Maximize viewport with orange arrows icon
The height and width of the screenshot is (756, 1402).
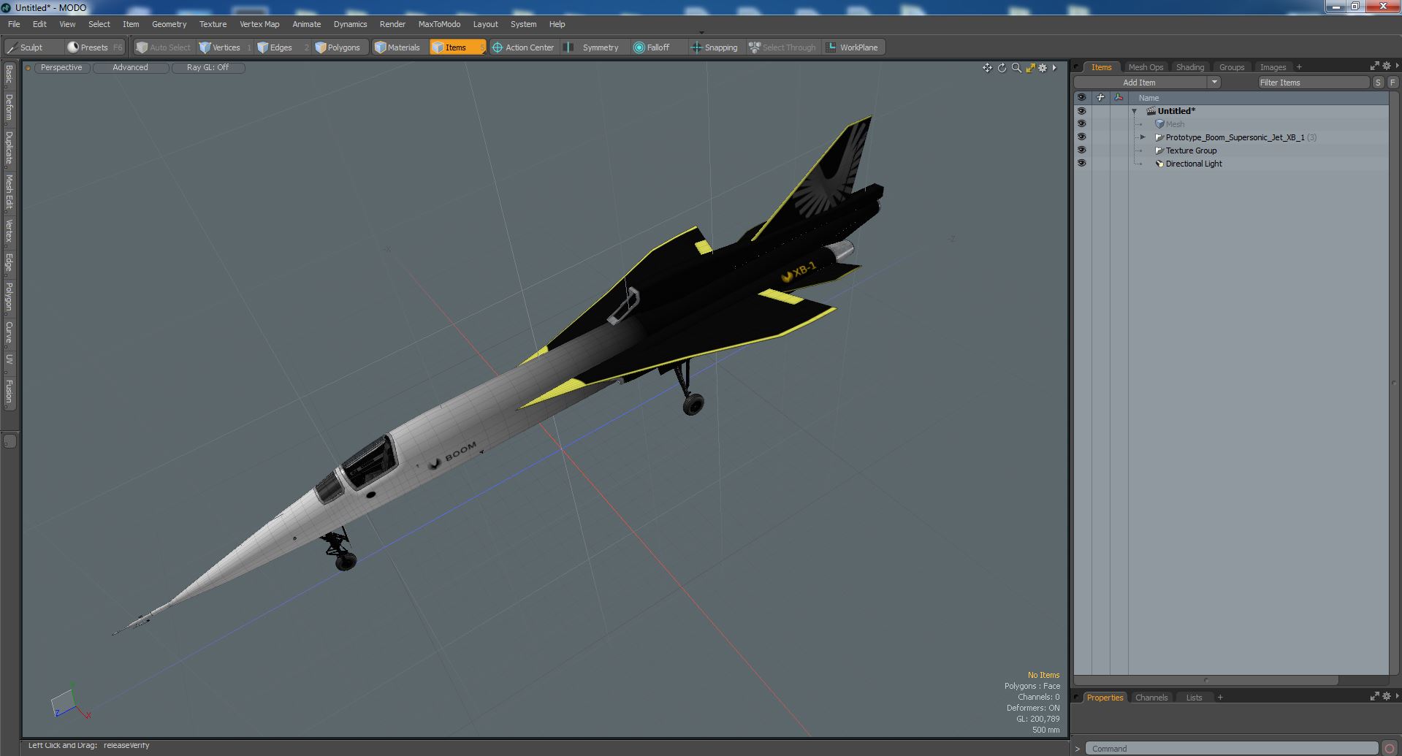coord(1030,68)
